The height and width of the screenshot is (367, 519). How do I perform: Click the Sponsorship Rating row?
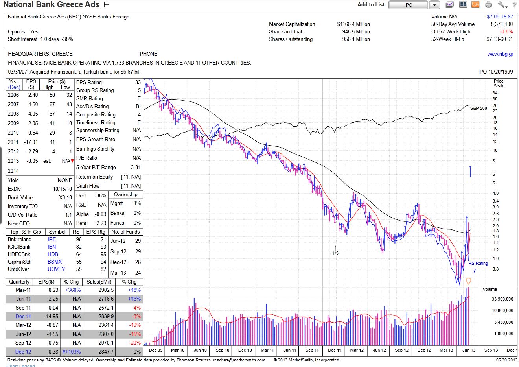click(x=109, y=130)
